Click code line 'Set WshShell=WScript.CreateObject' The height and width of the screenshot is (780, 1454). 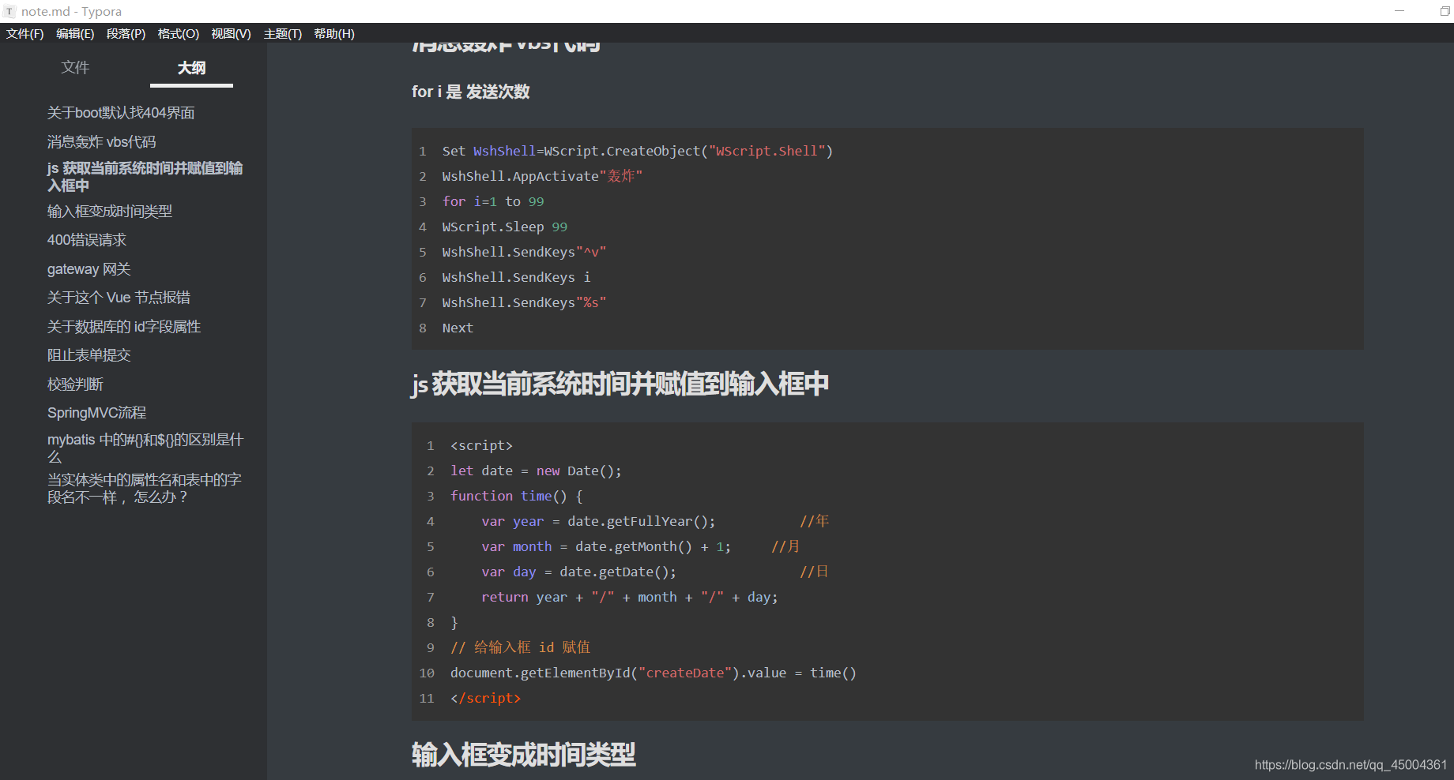[638, 151]
